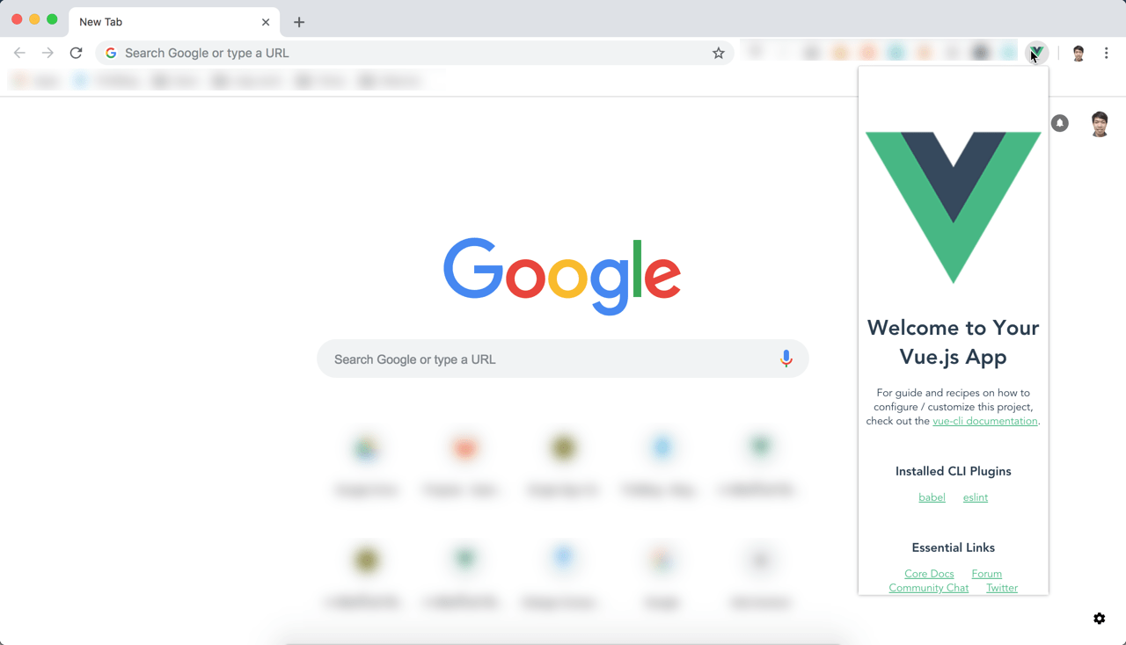Open the Forum link

(987, 574)
